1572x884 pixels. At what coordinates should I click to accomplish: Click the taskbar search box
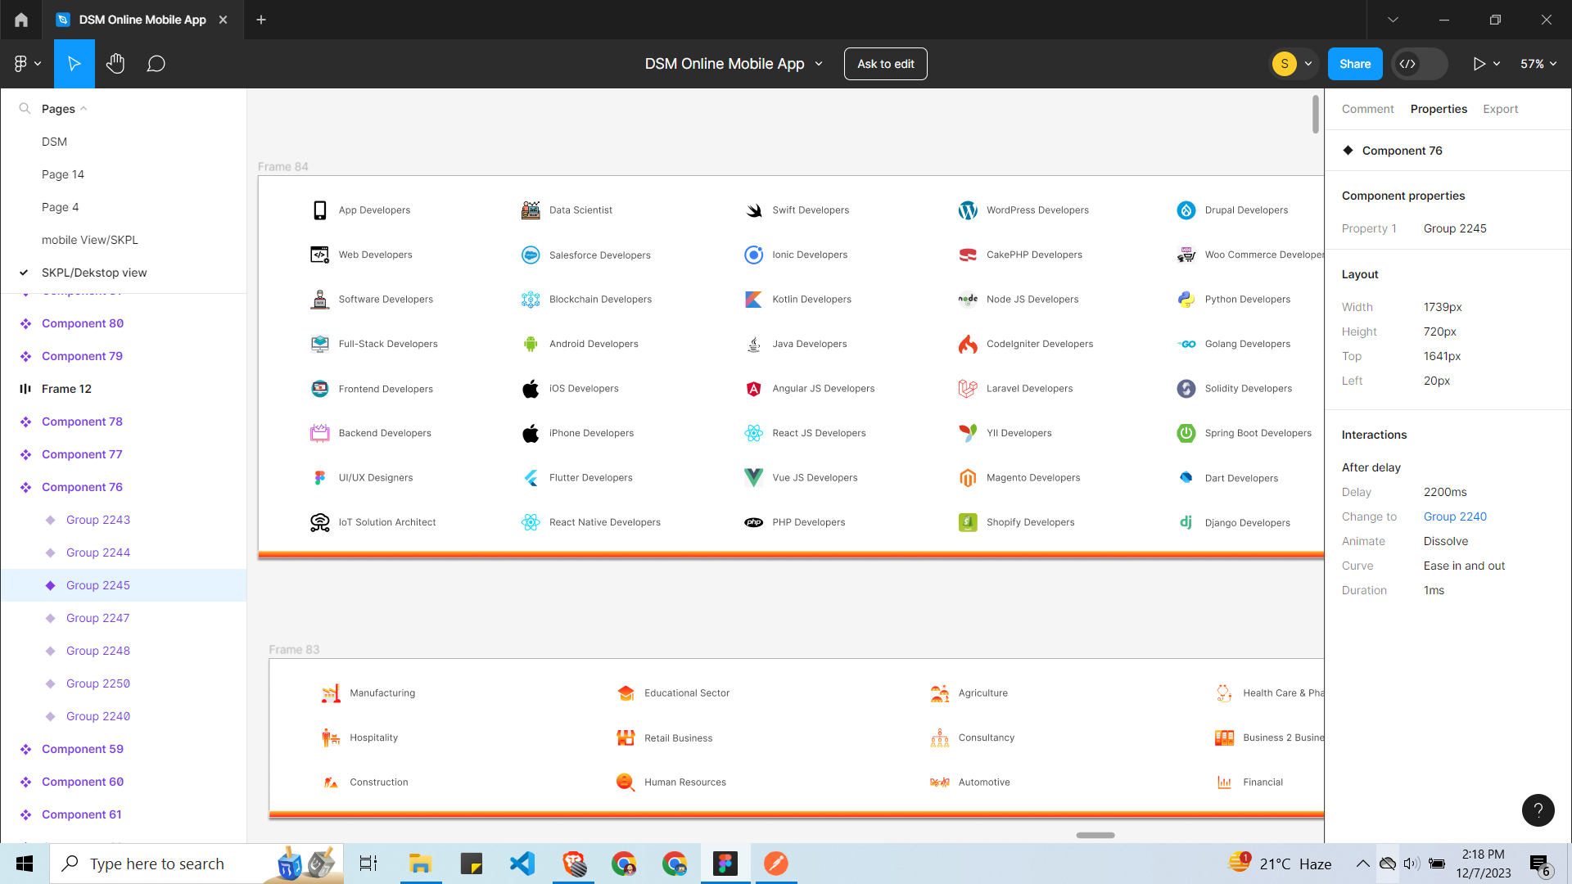(x=196, y=864)
